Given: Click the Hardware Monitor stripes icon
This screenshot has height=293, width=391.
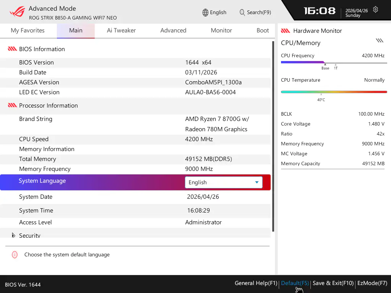Looking at the screenshot, I should point(286,31).
